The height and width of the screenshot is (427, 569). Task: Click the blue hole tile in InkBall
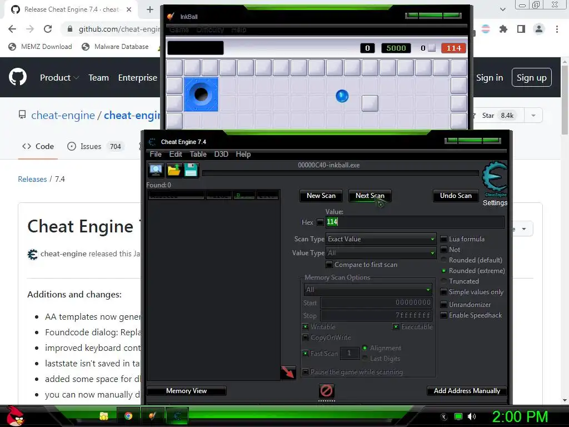201,95
